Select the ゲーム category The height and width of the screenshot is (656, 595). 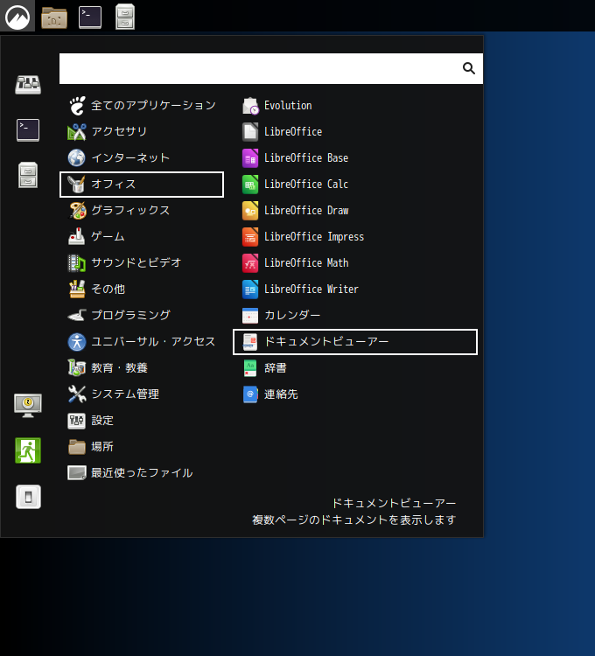[x=142, y=237]
